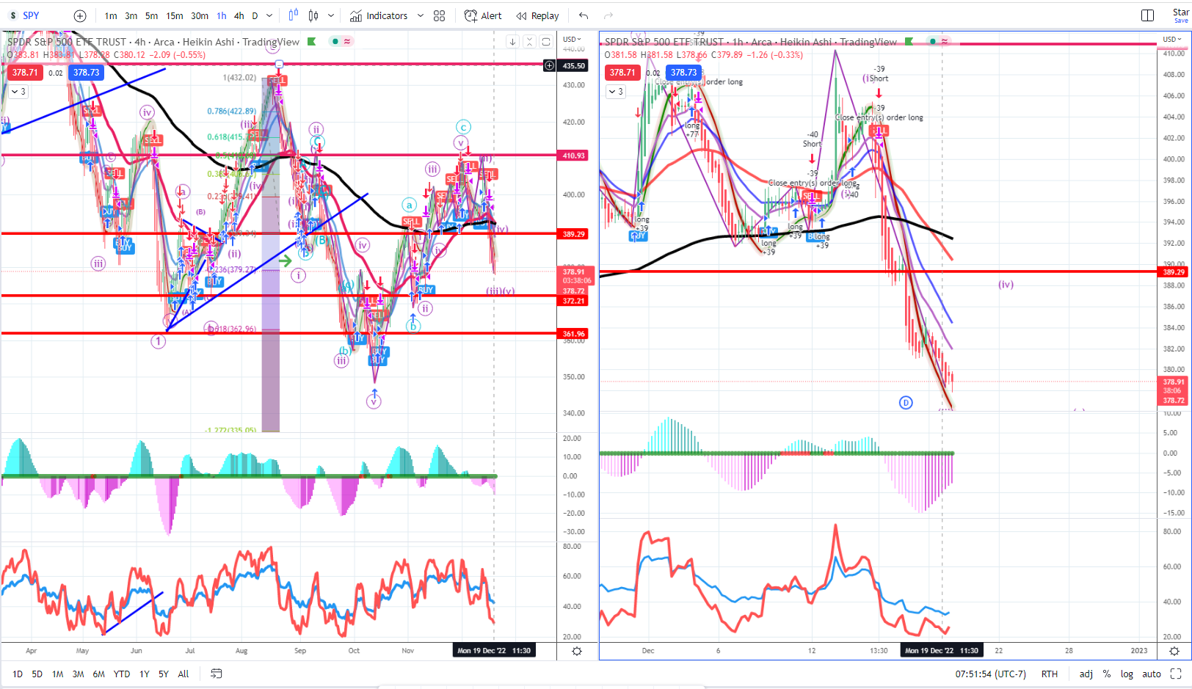Open the chart style dropdown arrow
Screen dimensions: 1192x689
point(331,15)
